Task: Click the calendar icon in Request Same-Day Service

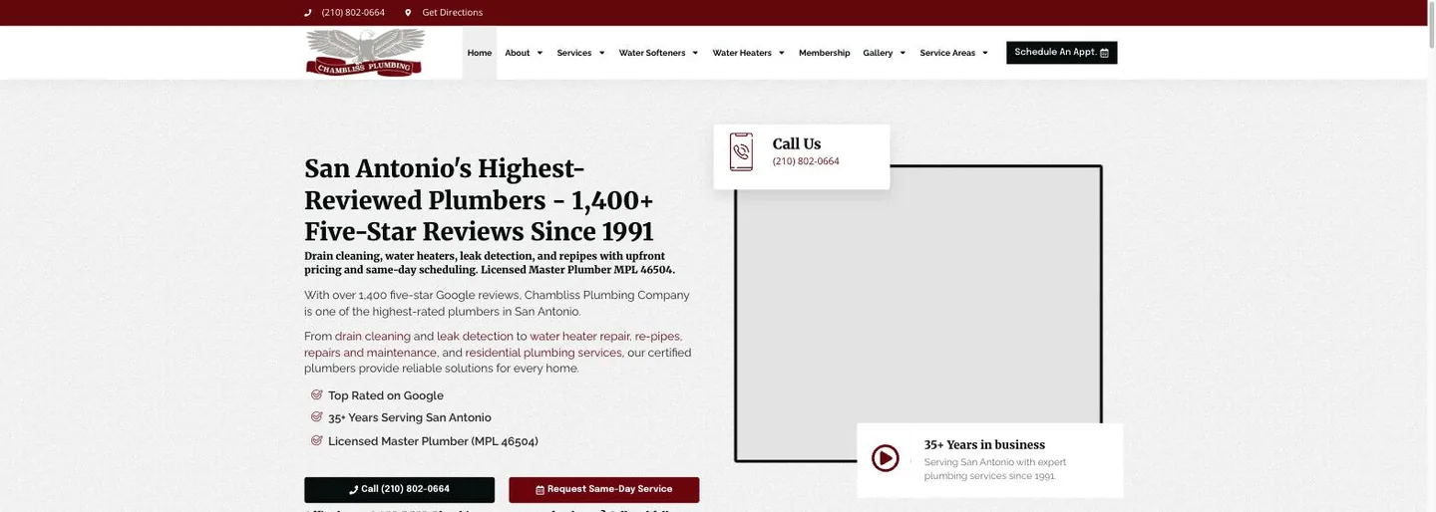Action: [x=540, y=490]
